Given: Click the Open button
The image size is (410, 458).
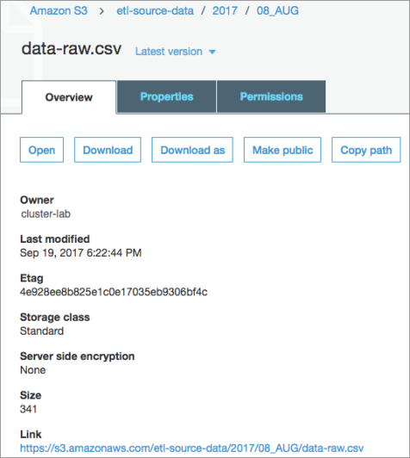Looking at the screenshot, I should pyautogui.click(x=42, y=150).
